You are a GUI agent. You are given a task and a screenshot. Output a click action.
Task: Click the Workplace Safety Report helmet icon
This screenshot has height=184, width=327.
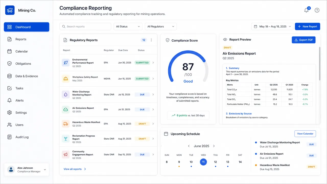click(66, 79)
